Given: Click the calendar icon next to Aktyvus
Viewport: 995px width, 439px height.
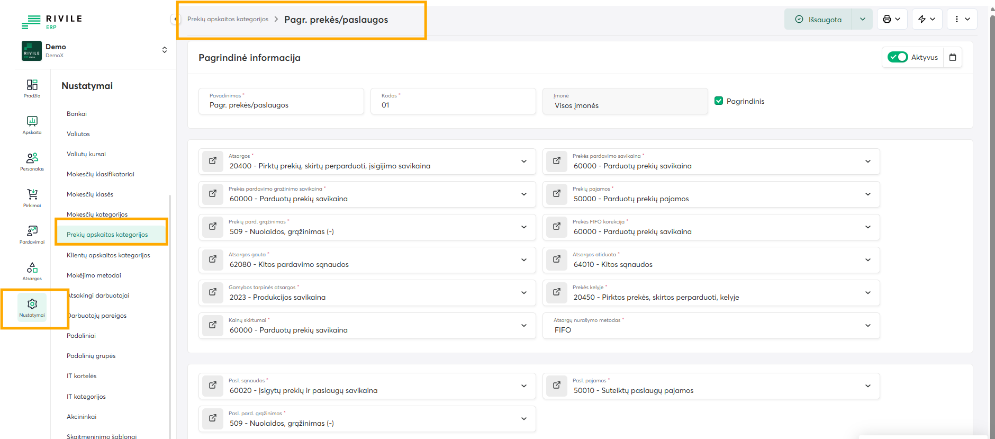Looking at the screenshot, I should coord(953,57).
